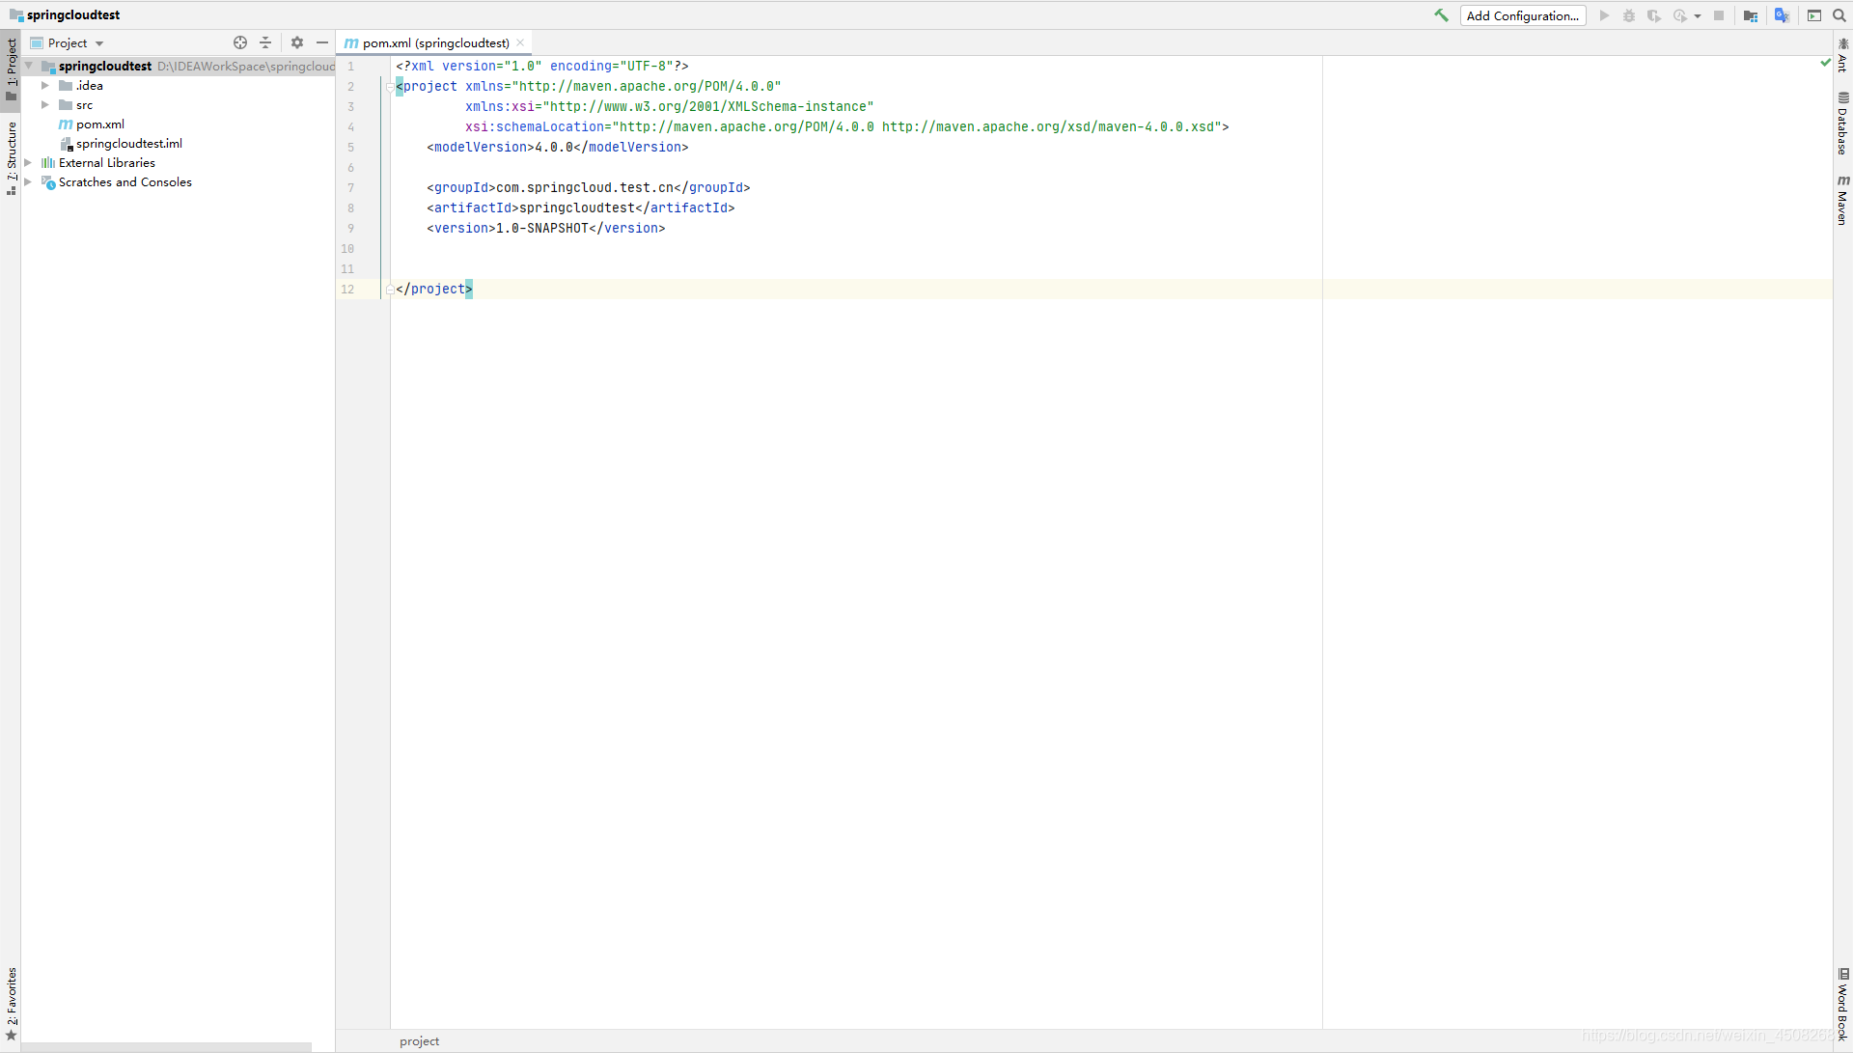Click line number 12 in gutter
The height and width of the screenshot is (1053, 1853).
[x=347, y=289]
